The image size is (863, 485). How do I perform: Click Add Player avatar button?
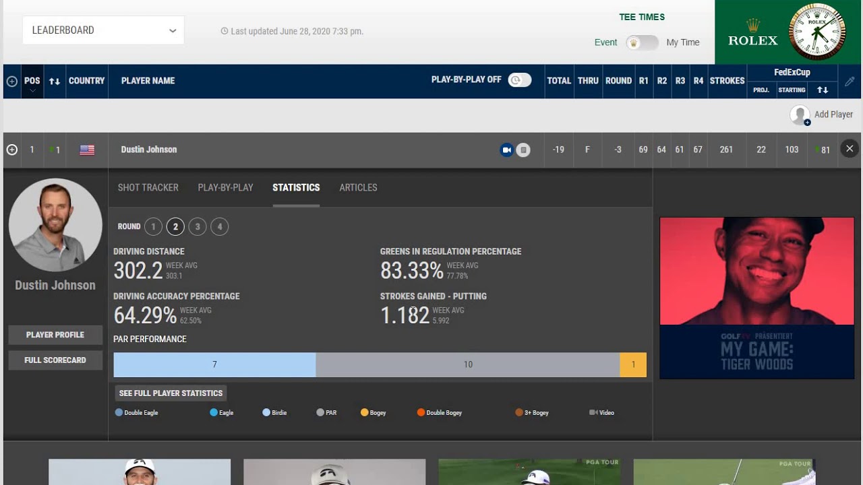tap(800, 115)
